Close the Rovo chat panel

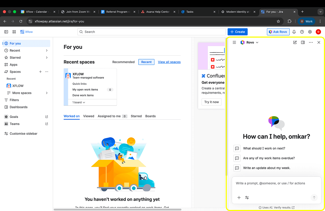tap(319, 42)
